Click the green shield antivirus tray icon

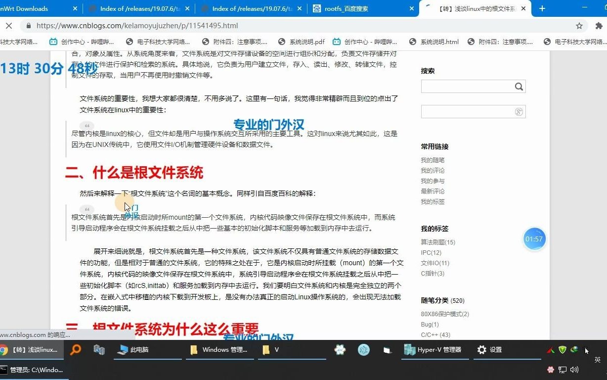tap(563, 350)
